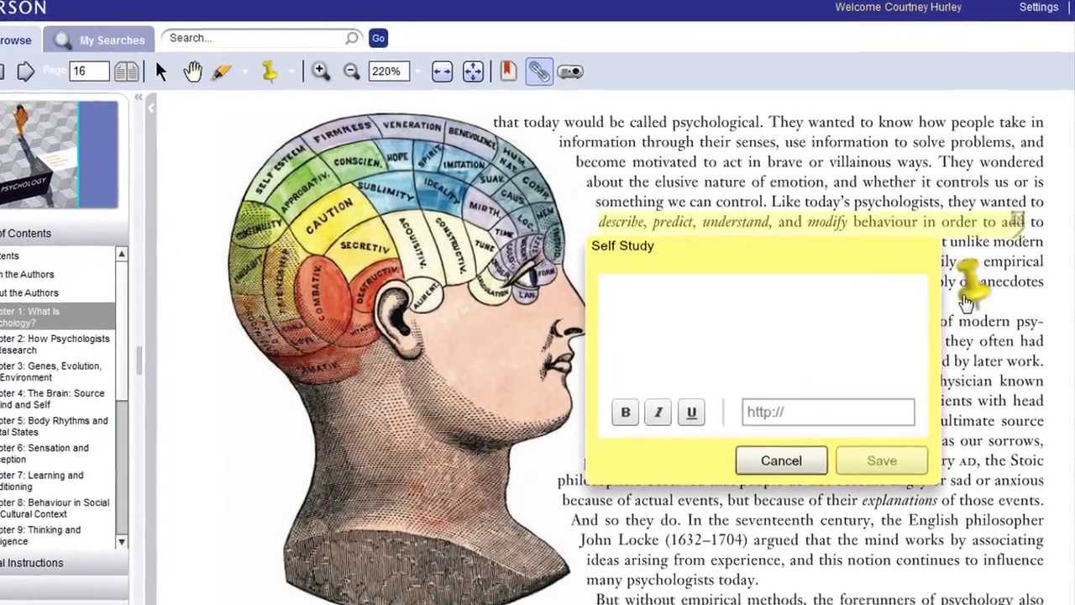Click the search magnifier icon
Image resolution: width=1075 pixels, height=605 pixels.
[352, 38]
